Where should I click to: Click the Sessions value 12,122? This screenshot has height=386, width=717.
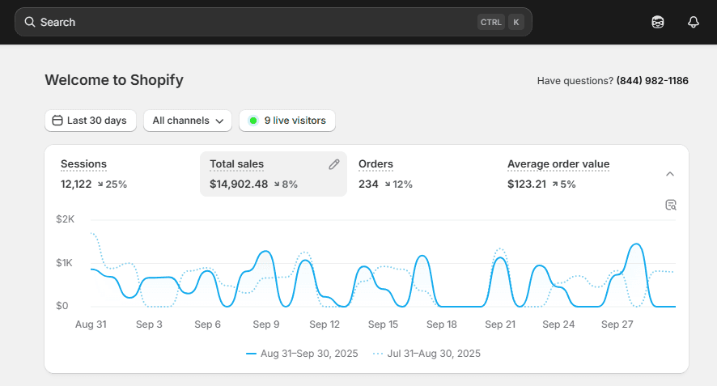[x=76, y=185]
